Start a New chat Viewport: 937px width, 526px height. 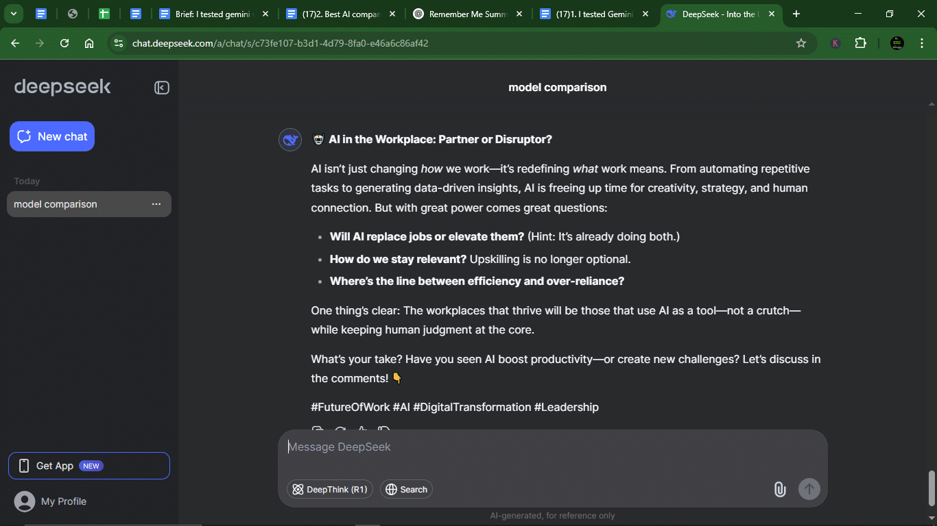coord(52,136)
